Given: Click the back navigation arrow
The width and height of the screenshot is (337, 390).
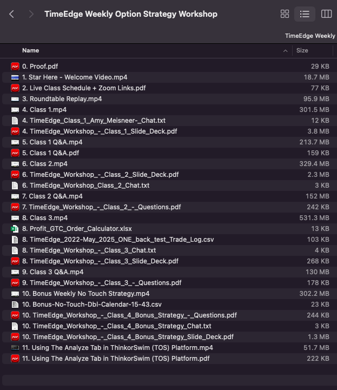Looking at the screenshot, I should pos(12,14).
